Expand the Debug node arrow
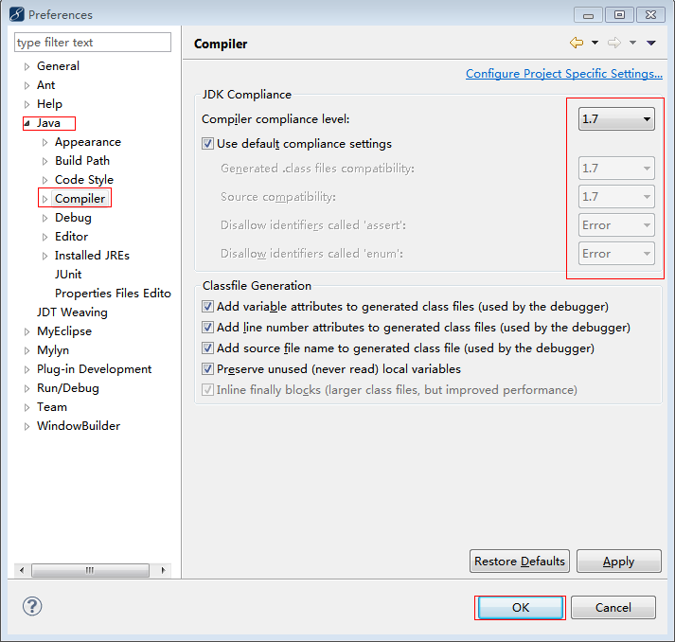The width and height of the screenshot is (675, 642). [x=44, y=218]
